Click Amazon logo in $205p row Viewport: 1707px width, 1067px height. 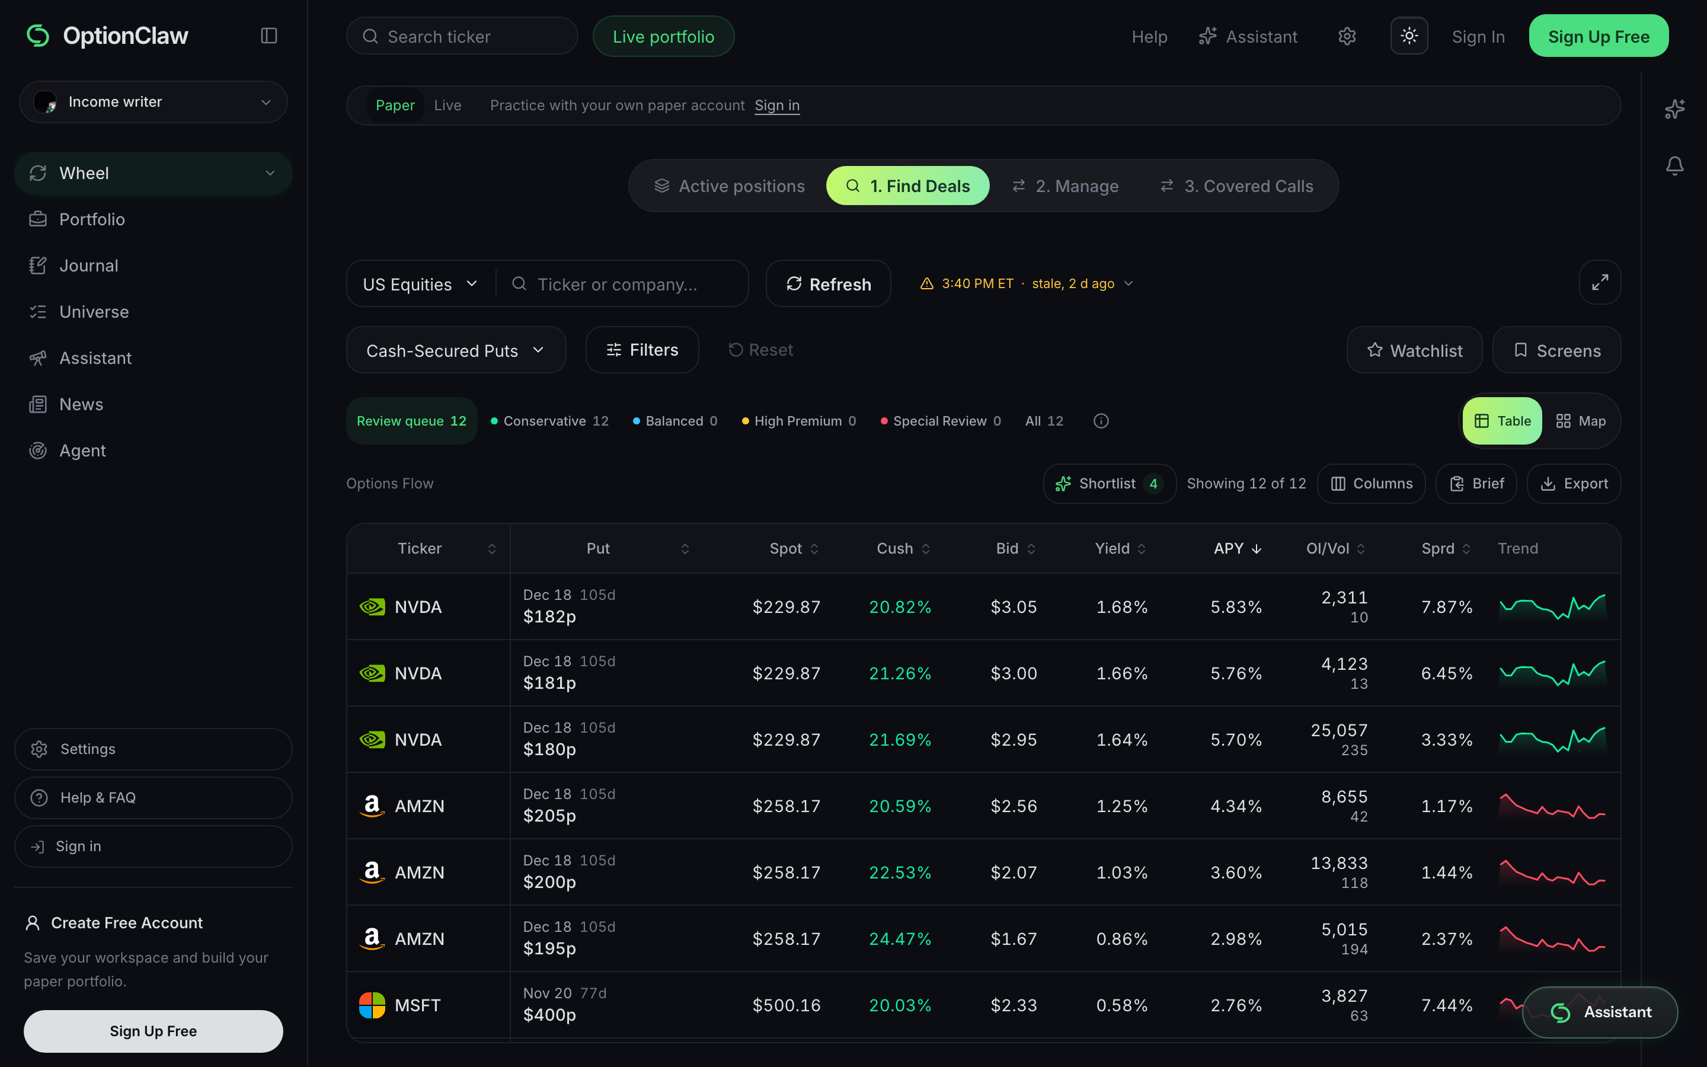pyautogui.click(x=372, y=805)
